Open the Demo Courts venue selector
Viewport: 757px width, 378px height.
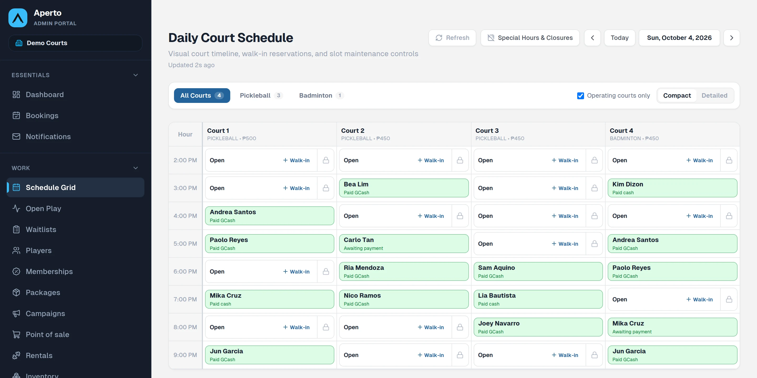pyautogui.click(x=75, y=43)
